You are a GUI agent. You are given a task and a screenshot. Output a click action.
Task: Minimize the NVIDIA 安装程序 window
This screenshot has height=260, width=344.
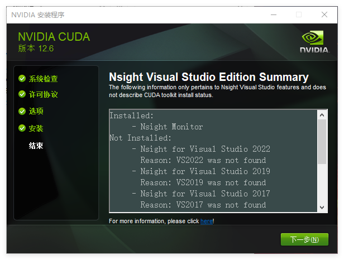[x=274, y=15]
